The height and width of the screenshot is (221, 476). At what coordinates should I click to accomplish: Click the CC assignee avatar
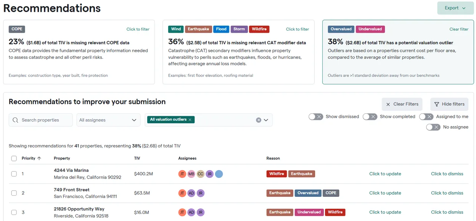pos(200,174)
